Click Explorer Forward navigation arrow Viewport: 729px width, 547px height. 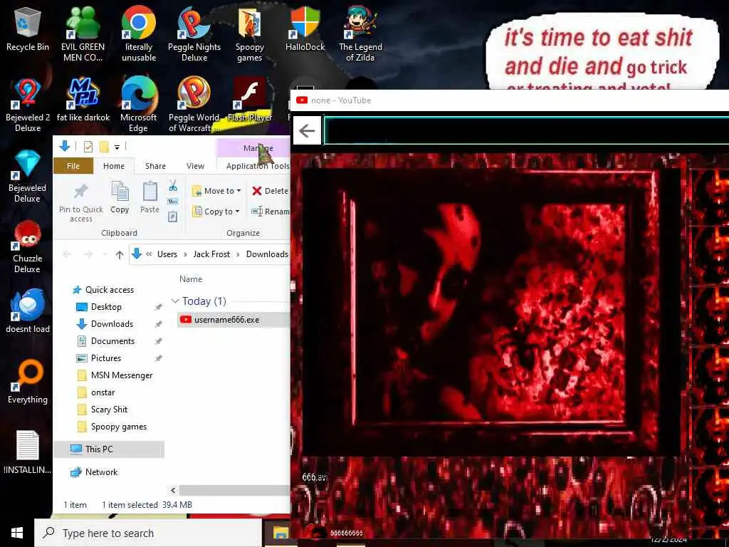(88, 254)
